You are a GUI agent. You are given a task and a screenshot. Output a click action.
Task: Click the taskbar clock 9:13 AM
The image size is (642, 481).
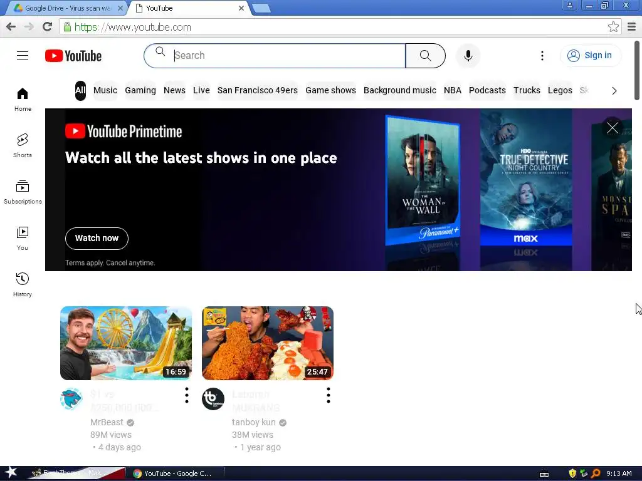[619, 473]
